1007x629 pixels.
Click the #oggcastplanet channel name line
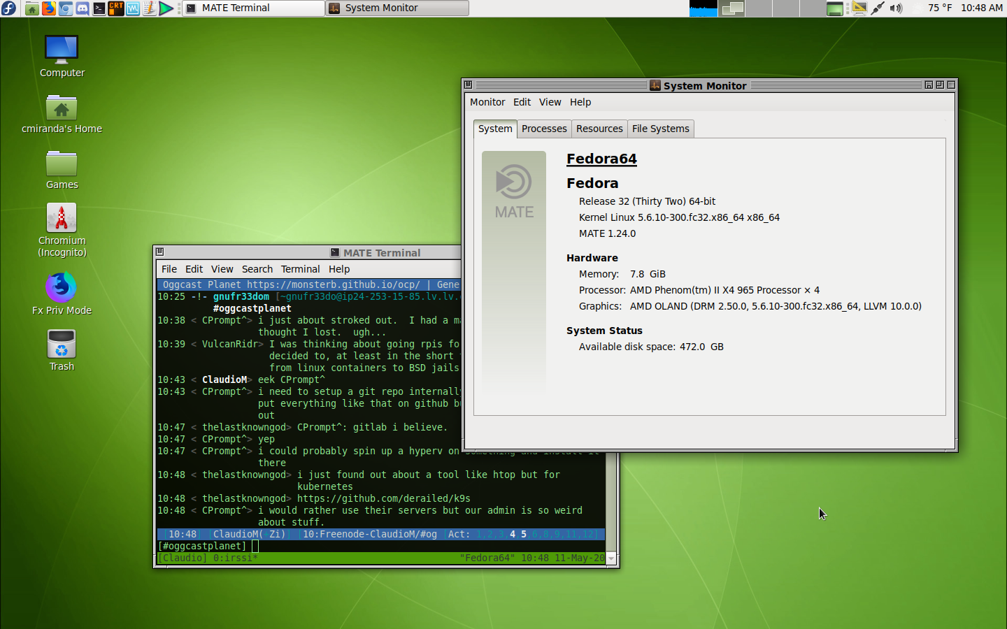coord(252,308)
